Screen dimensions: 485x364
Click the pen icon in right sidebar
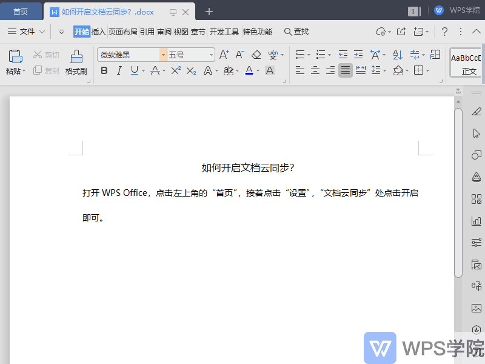pyautogui.click(x=477, y=112)
